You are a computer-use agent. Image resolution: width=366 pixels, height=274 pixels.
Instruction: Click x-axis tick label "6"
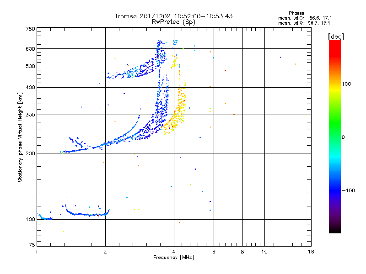(x=214, y=252)
